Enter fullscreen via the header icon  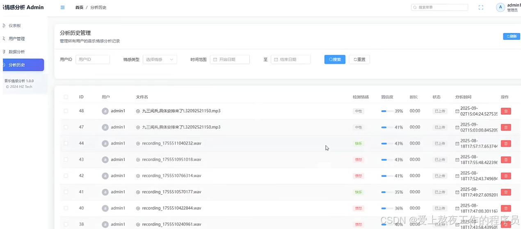[x=481, y=7]
